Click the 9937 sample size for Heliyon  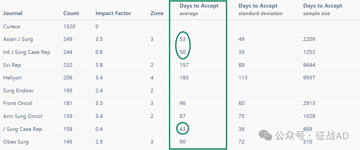tap(309, 78)
